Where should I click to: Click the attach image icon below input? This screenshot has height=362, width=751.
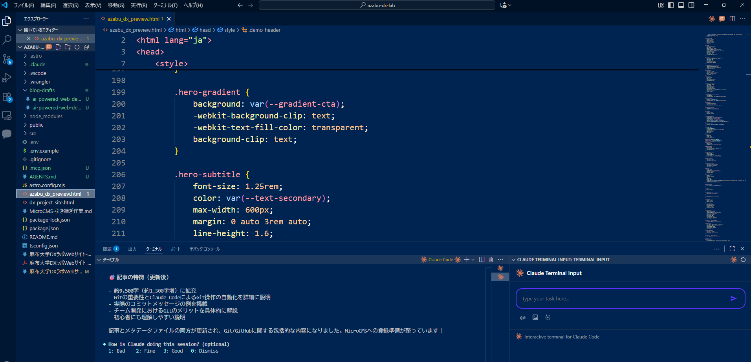coord(535,317)
